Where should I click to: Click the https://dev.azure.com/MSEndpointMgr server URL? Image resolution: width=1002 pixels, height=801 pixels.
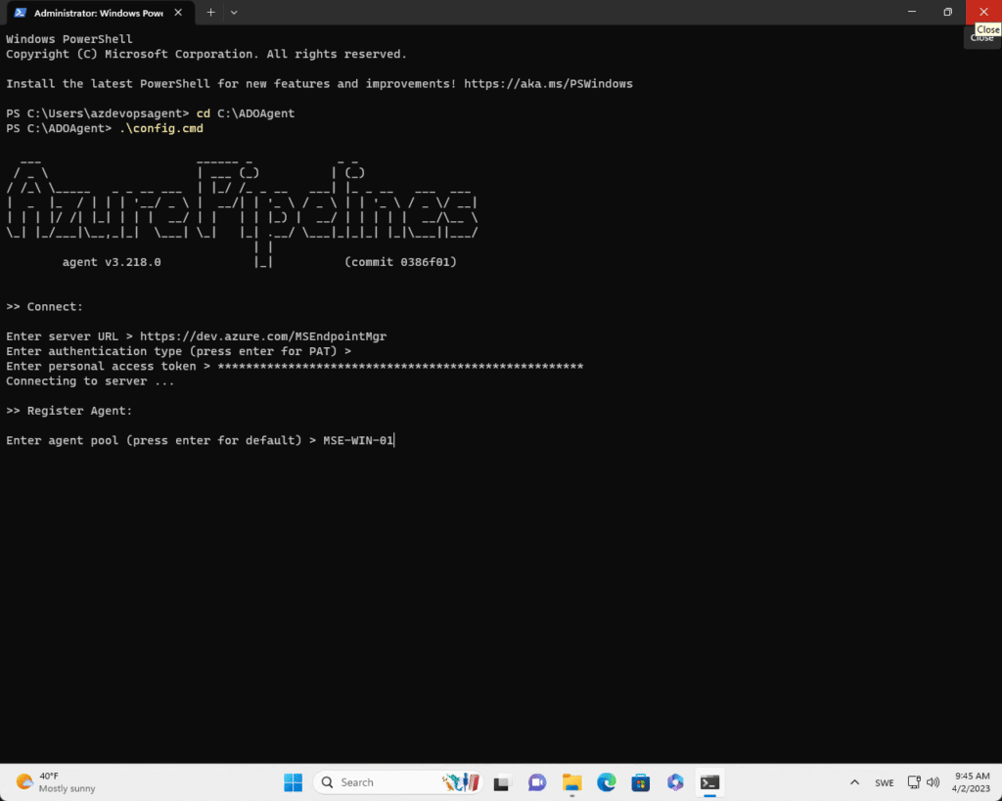tap(263, 336)
